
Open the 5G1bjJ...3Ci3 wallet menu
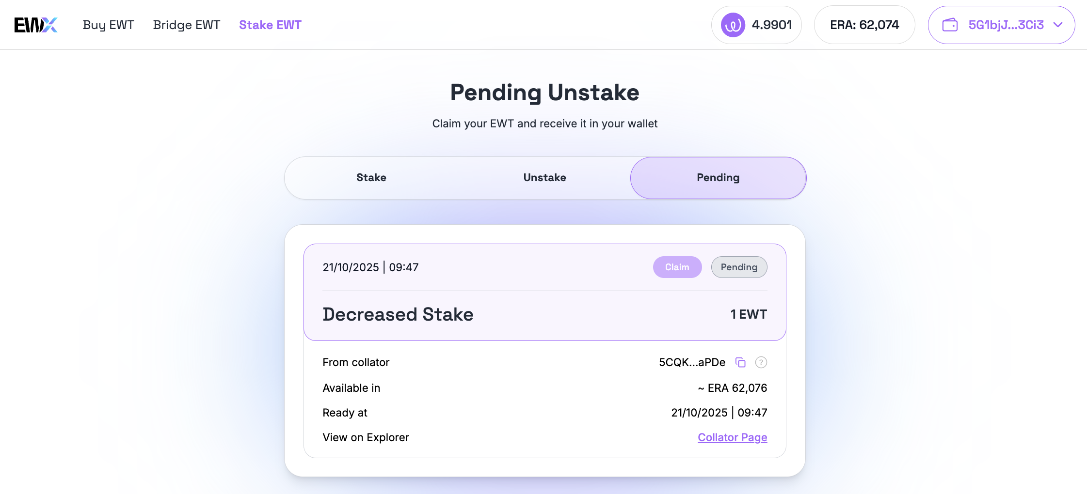(x=1006, y=25)
